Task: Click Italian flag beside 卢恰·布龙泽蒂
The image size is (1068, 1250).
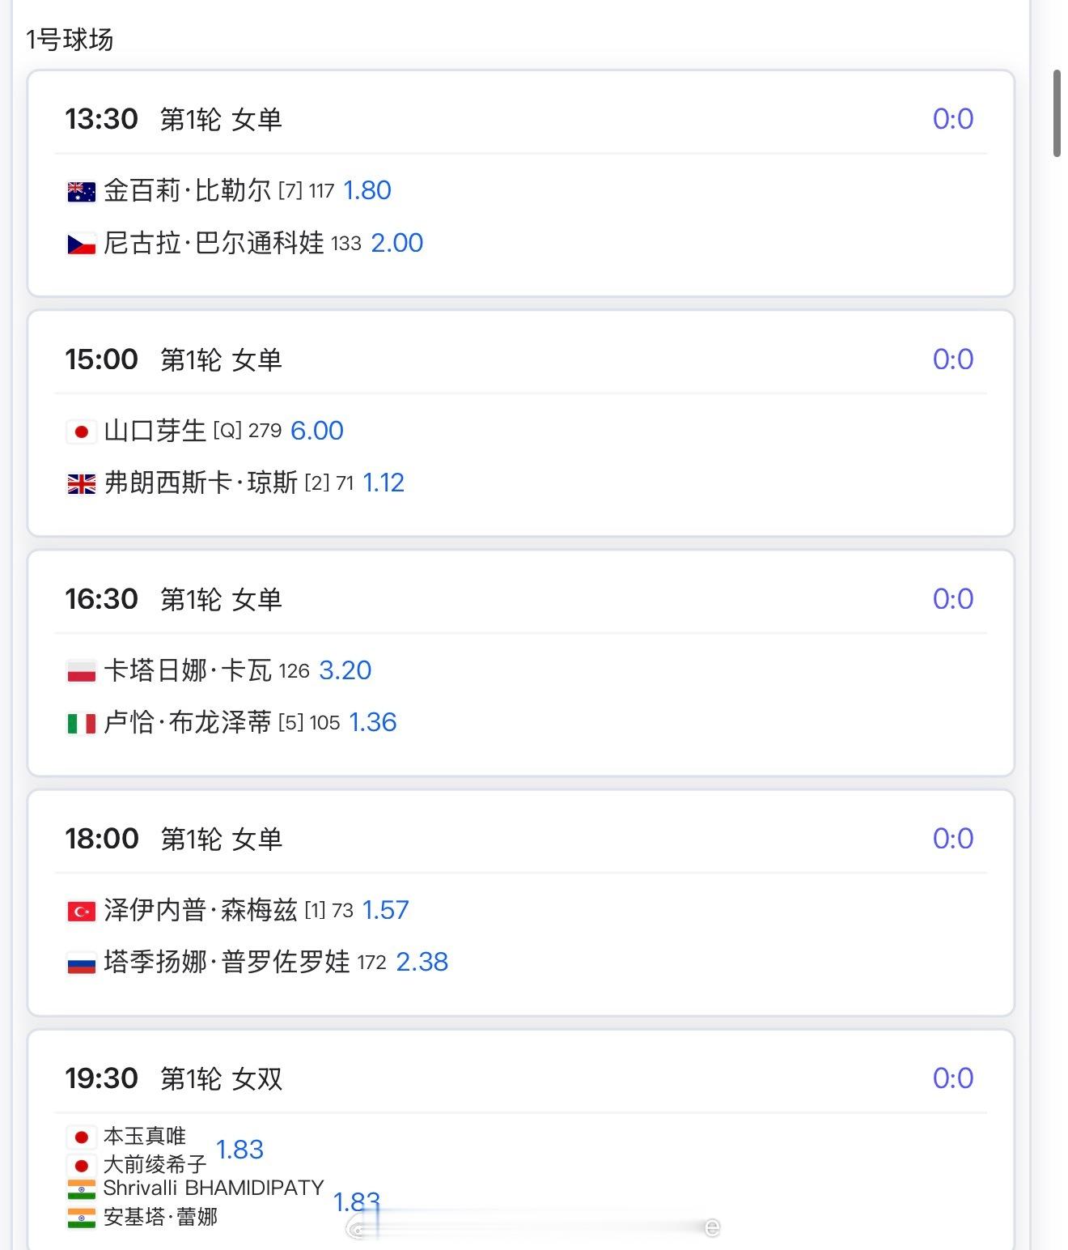Action: (81, 723)
